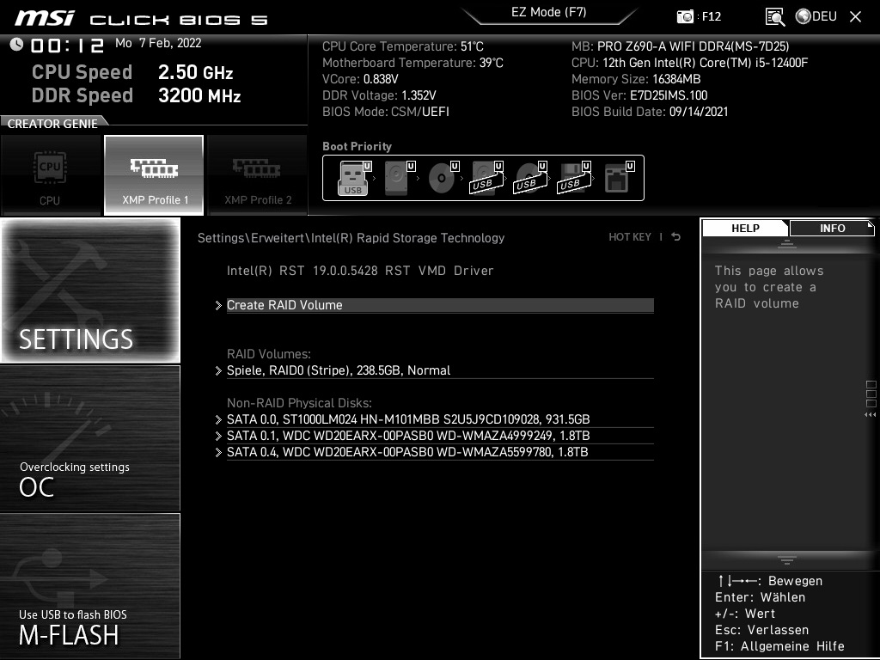880x660 pixels.
Task: Click the clock icon beside the time
Action: [x=17, y=44]
